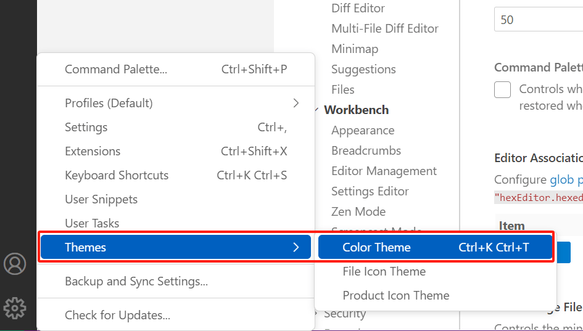The width and height of the screenshot is (583, 331).
Task: Click the Manage gear icon
Action: click(15, 308)
